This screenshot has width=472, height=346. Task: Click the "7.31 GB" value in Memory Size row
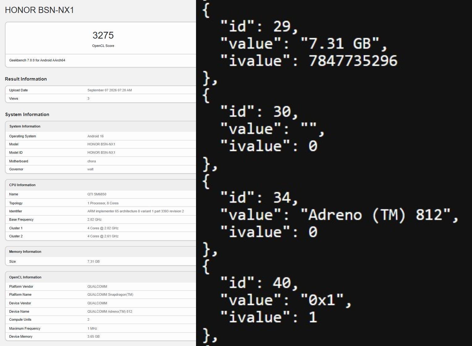point(94,261)
